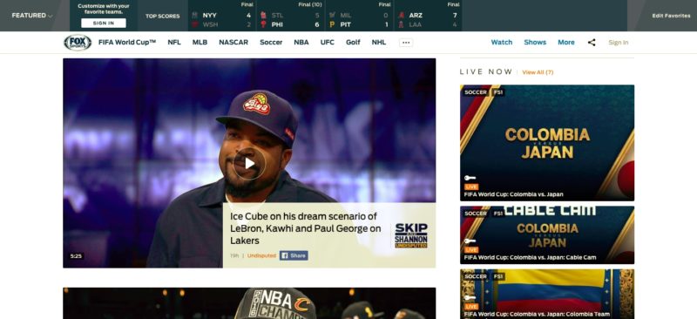Click the key lock icon on Colombia vs Japan card
The width and height of the screenshot is (697, 319).
pos(470,178)
